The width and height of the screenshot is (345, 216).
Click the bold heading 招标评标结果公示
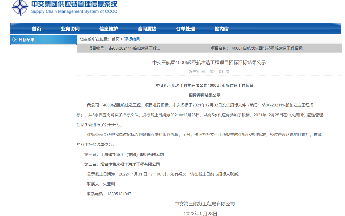[x=205, y=95]
